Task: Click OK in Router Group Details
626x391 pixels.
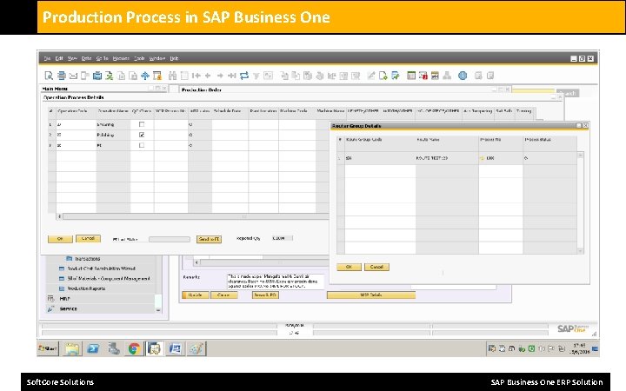Action: (349, 267)
